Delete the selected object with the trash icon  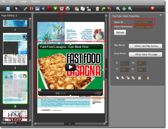pos(97,9)
